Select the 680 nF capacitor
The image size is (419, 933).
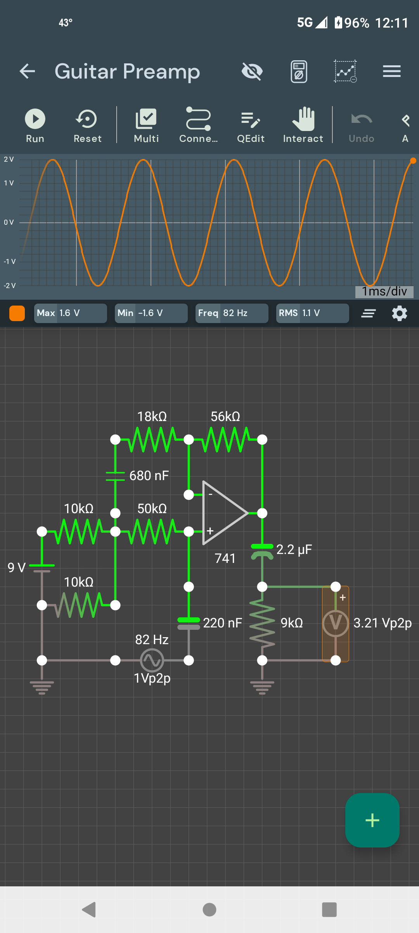pyautogui.click(x=115, y=476)
